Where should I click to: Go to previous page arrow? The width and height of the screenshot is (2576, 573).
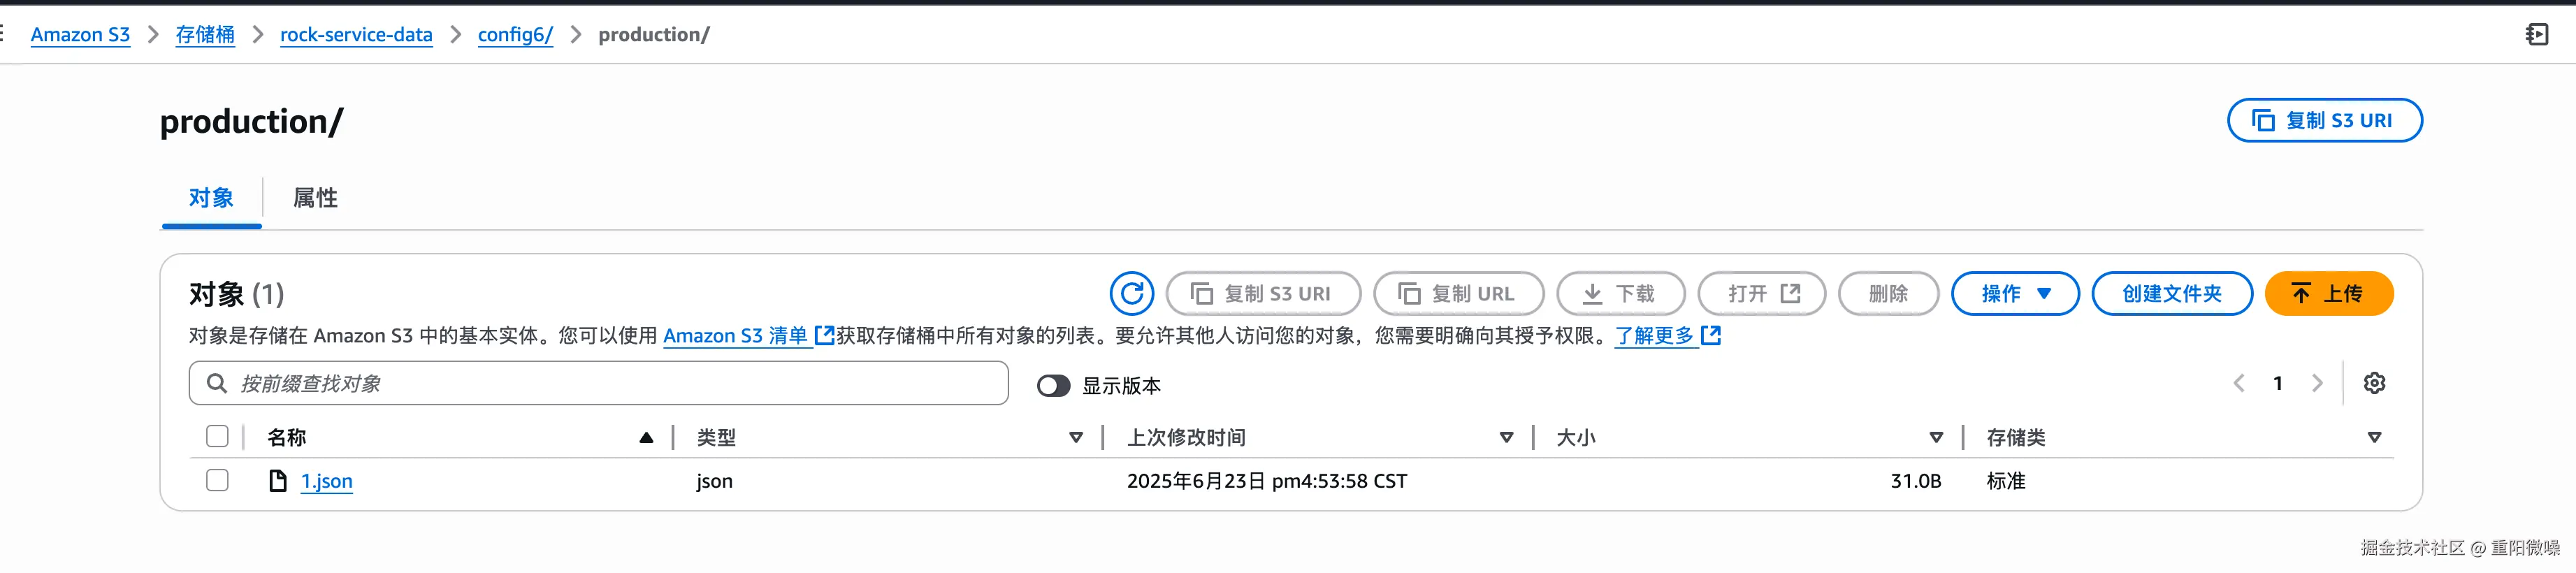point(2239,383)
